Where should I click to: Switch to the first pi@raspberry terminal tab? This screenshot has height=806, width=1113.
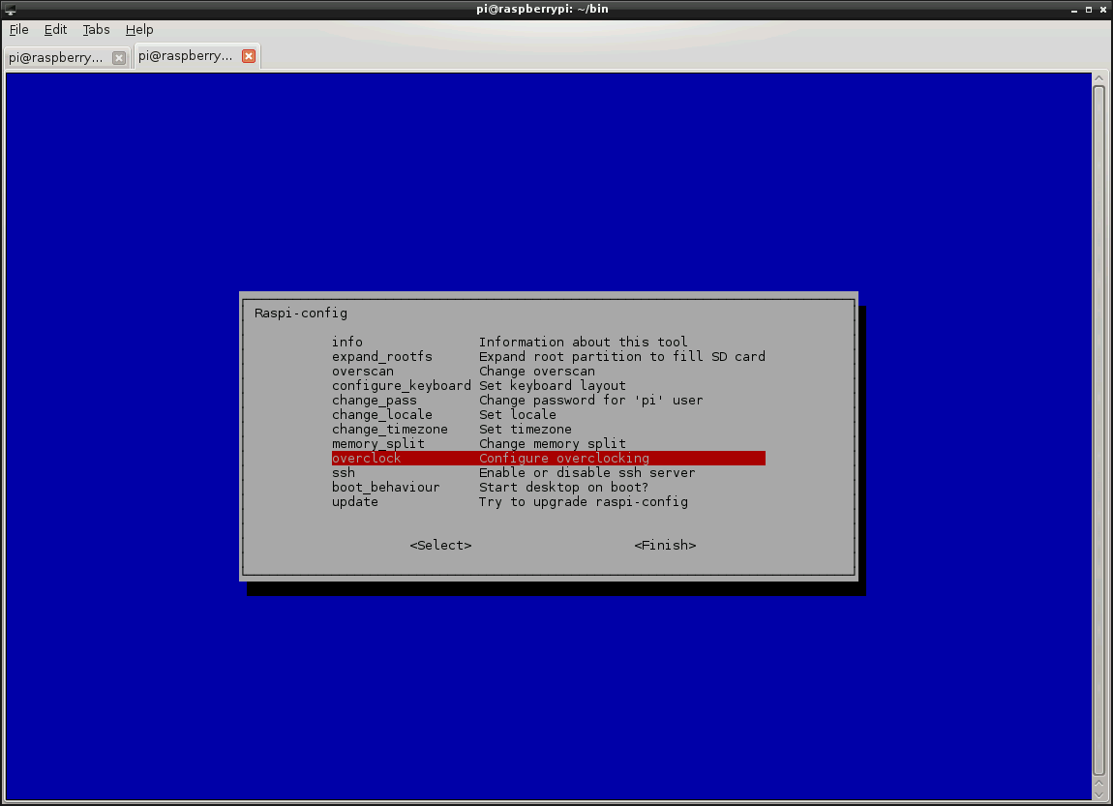point(56,58)
